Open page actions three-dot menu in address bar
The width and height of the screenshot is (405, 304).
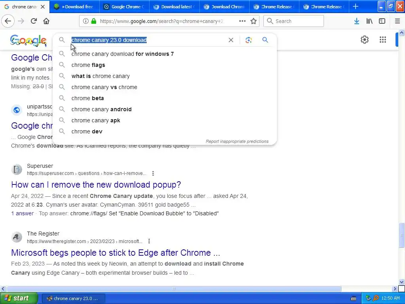(x=242, y=21)
